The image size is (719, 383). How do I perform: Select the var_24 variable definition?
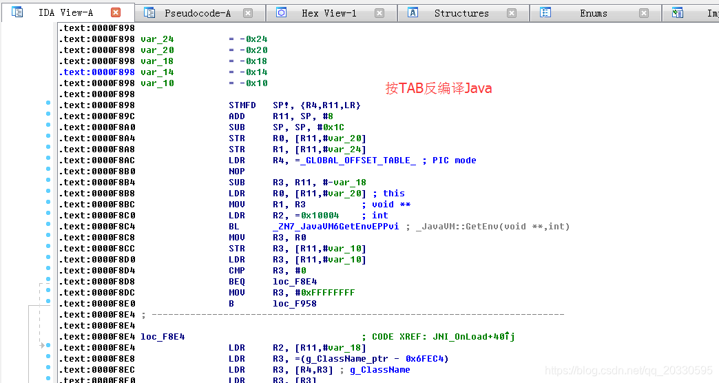pyautogui.click(x=157, y=39)
